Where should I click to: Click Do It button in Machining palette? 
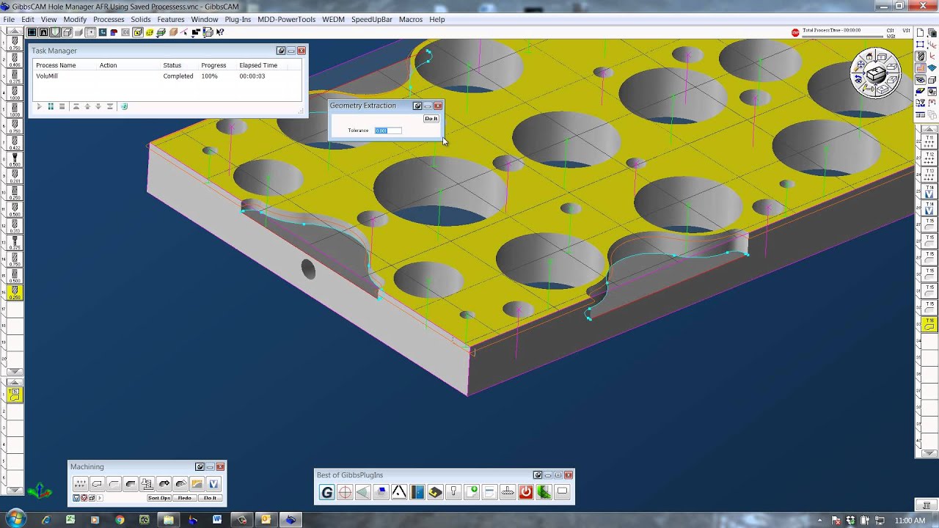tap(211, 498)
